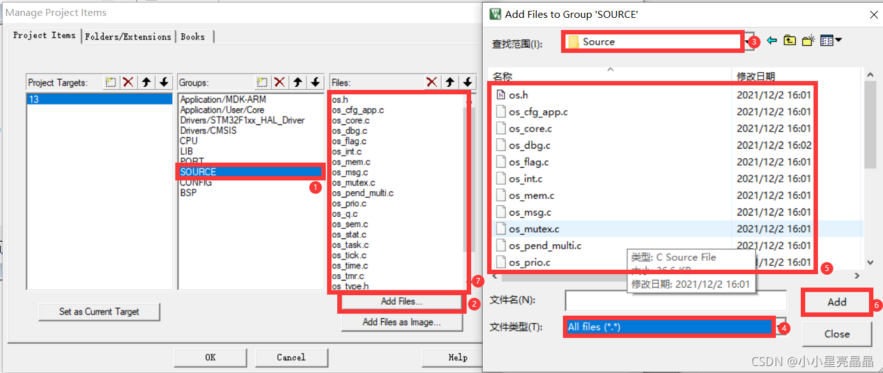This screenshot has width=883, height=373.
Task: Open the file type 'All files (*.*)' dropdown
Action: (780, 326)
